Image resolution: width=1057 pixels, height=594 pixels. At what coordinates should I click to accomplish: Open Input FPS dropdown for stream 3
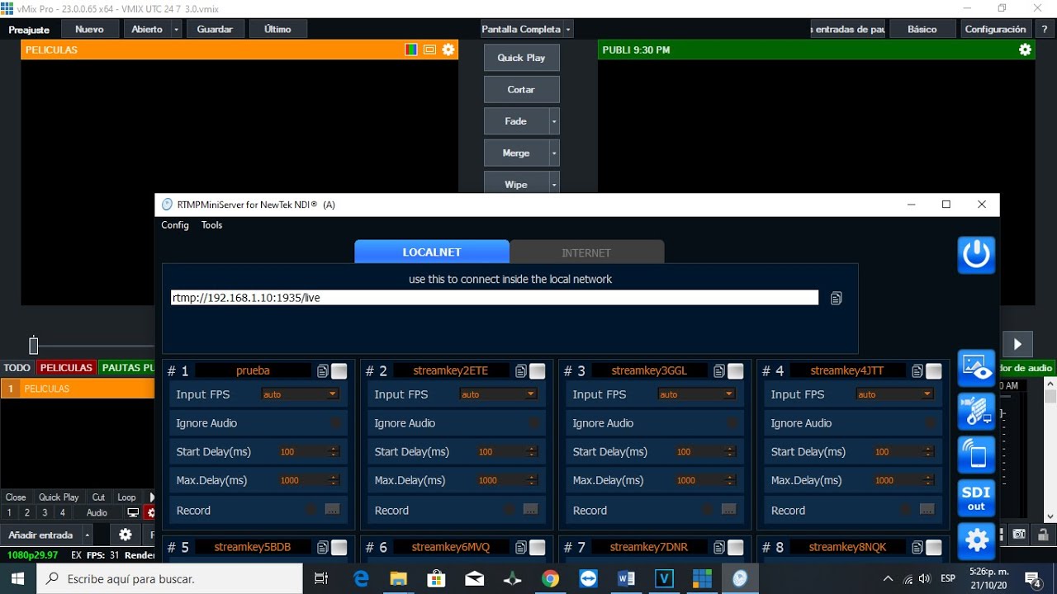pos(697,394)
